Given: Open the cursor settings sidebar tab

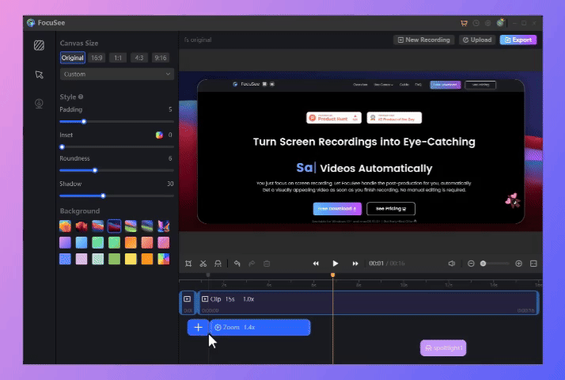Looking at the screenshot, I should point(39,74).
